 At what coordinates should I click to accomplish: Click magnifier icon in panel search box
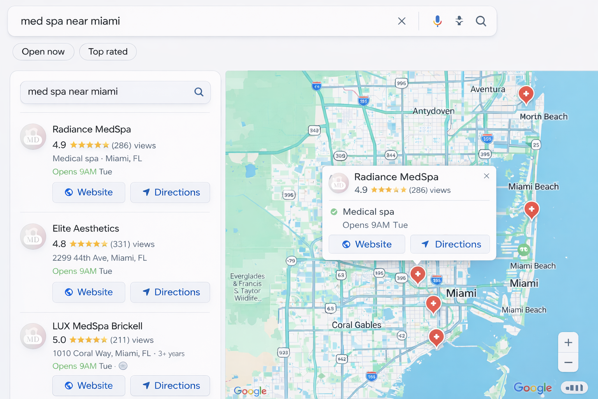199,92
